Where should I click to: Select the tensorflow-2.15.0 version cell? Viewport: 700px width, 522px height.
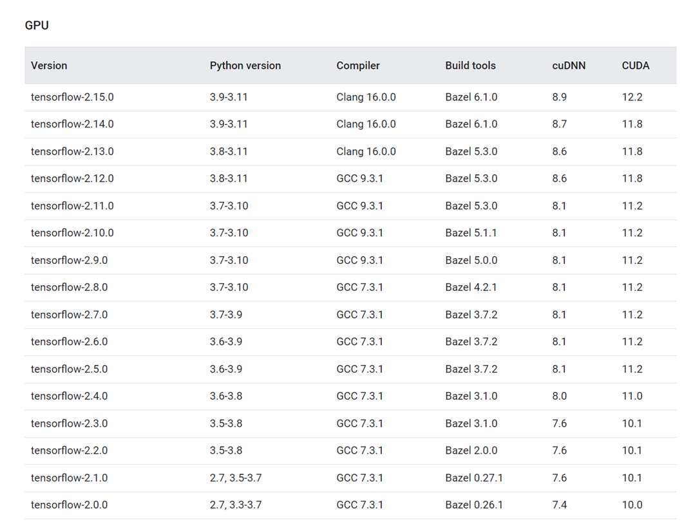coord(72,97)
